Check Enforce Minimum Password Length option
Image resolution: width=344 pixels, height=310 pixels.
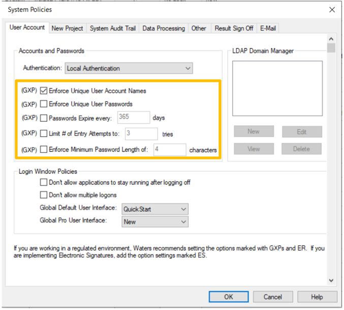pos(44,150)
